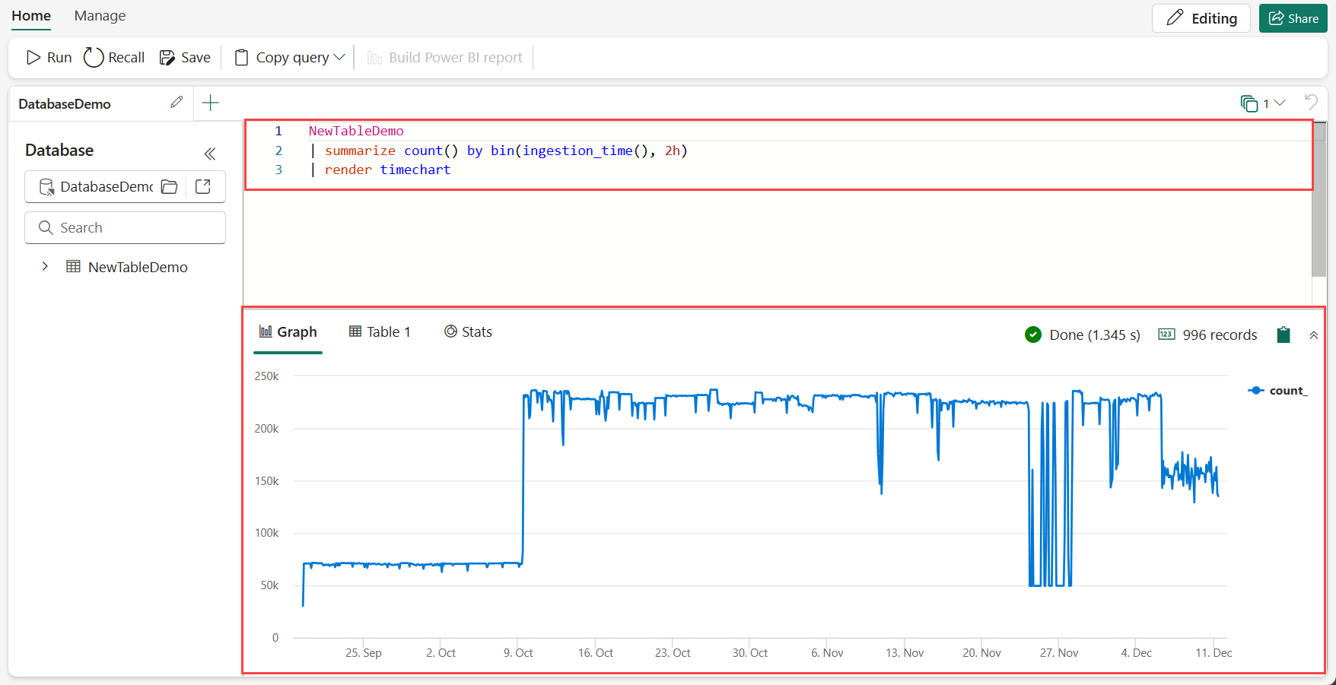Click the 9. Oct axis label

(518, 653)
